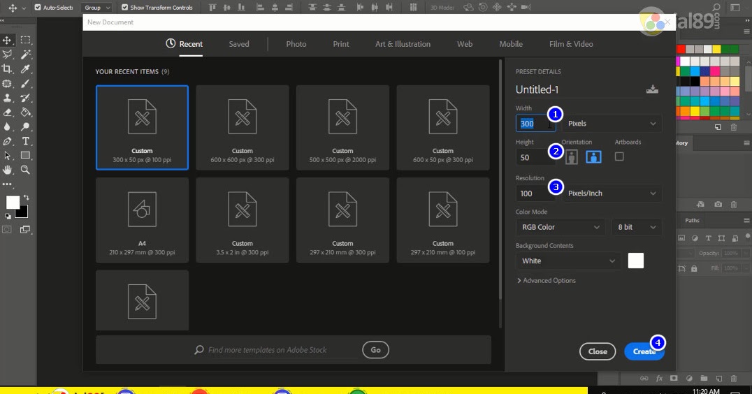
Task: Enable the Artboards checkbox
Action: click(619, 156)
